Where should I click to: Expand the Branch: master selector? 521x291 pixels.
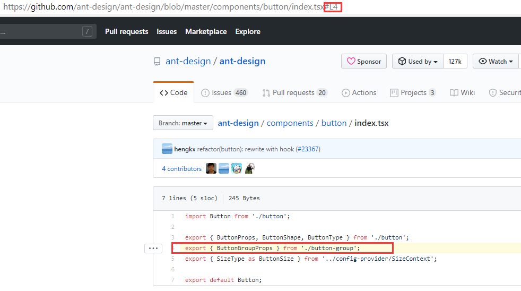tap(183, 123)
